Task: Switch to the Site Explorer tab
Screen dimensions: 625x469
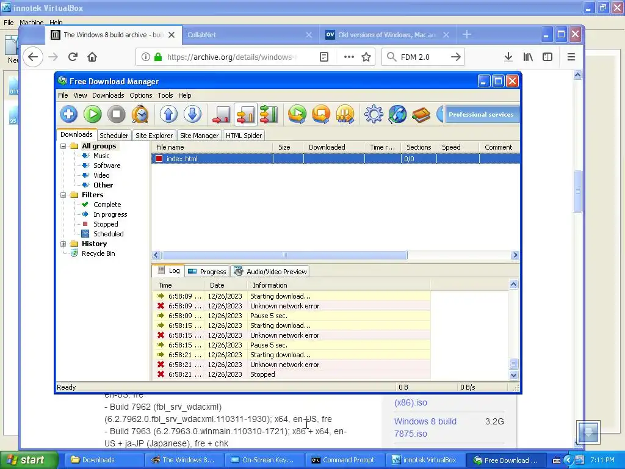Action: click(x=154, y=136)
